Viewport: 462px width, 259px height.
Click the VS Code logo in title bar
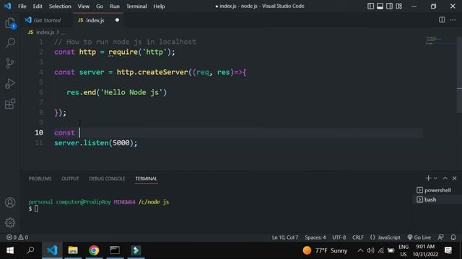tap(8, 6)
